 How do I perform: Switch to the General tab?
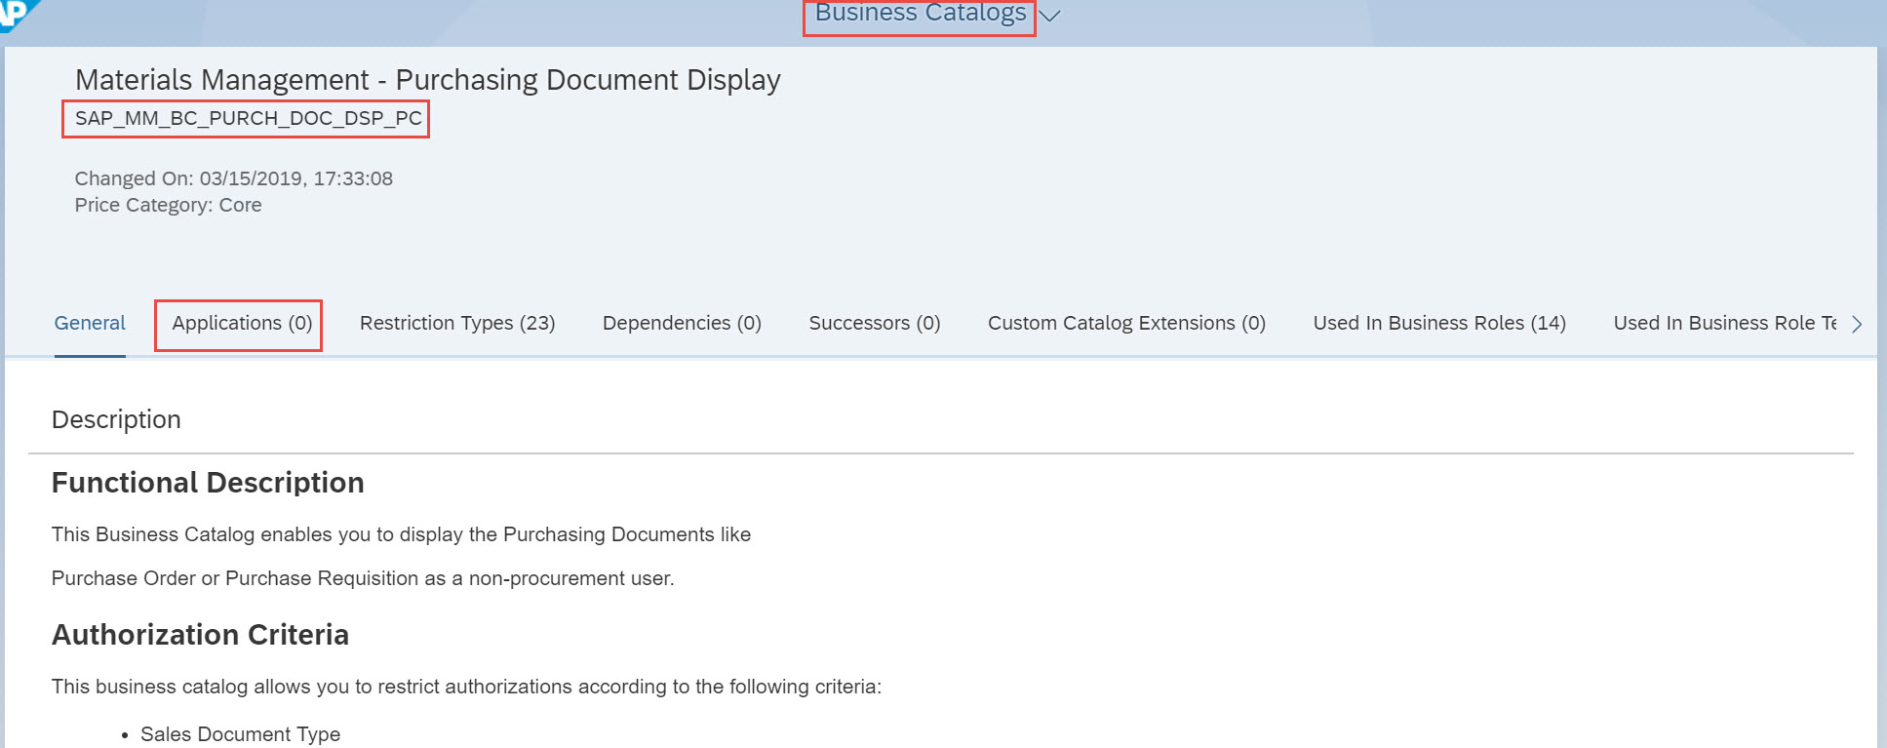click(90, 323)
